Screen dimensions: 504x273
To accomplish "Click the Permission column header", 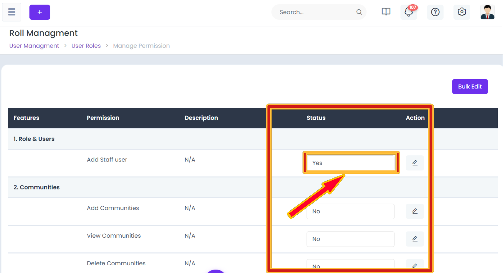I will [103, 118].
